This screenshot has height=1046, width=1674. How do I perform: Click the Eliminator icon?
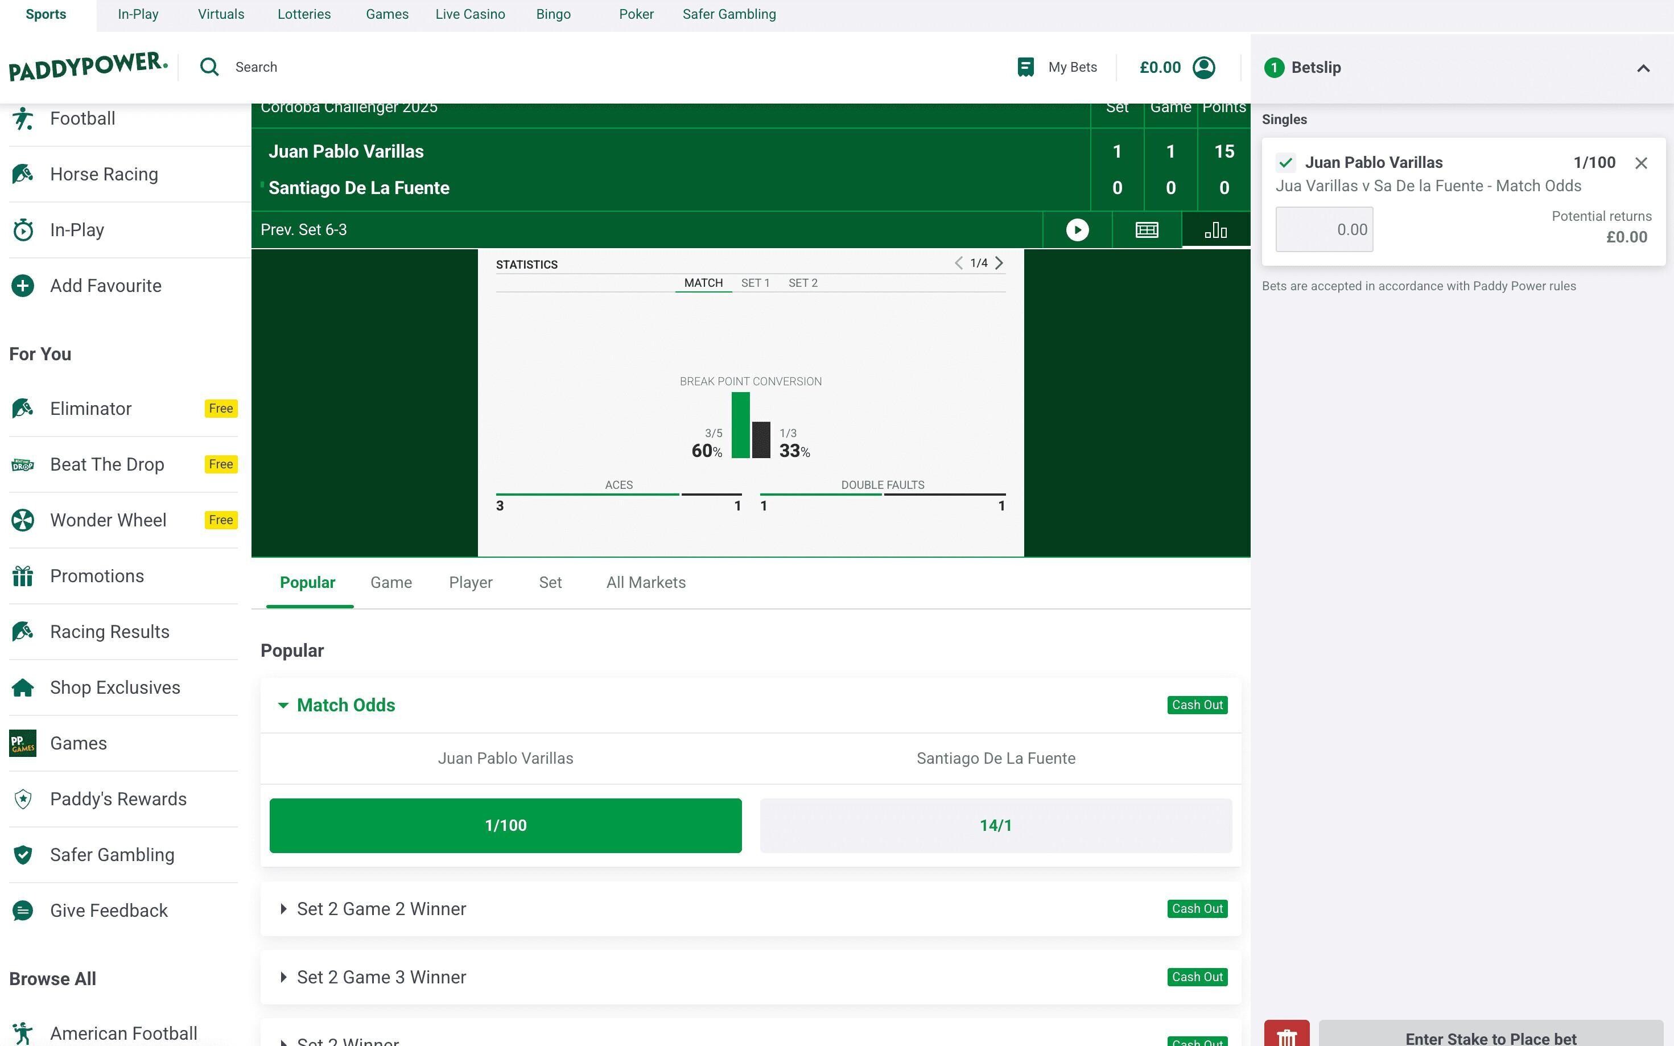click(x=23, y=408)
